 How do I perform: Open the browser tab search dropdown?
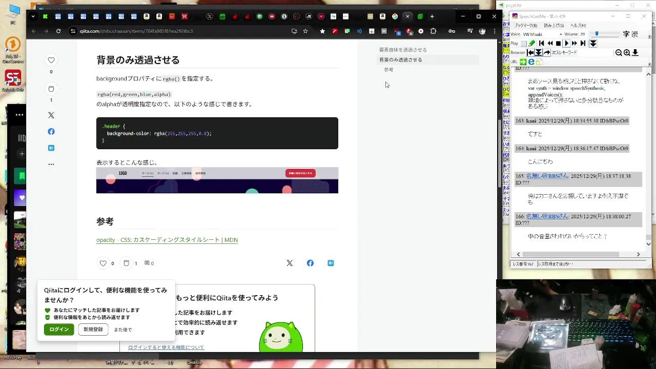pos(33,16)
